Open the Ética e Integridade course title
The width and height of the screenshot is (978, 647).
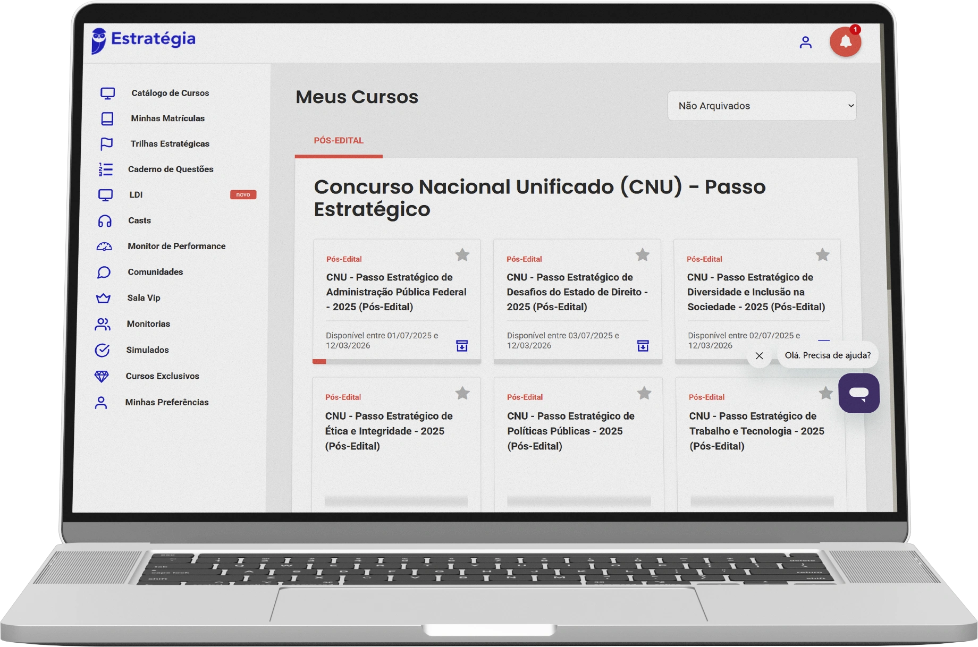(x=389, y=431)
